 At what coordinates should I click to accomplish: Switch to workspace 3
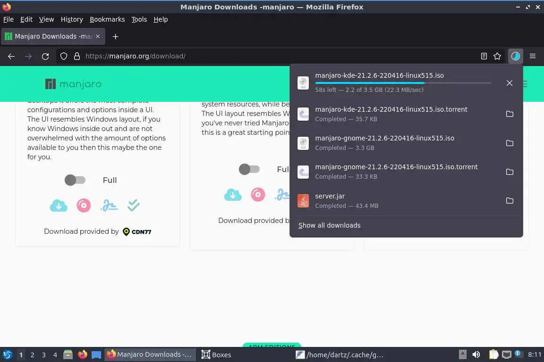coord(44,355)
